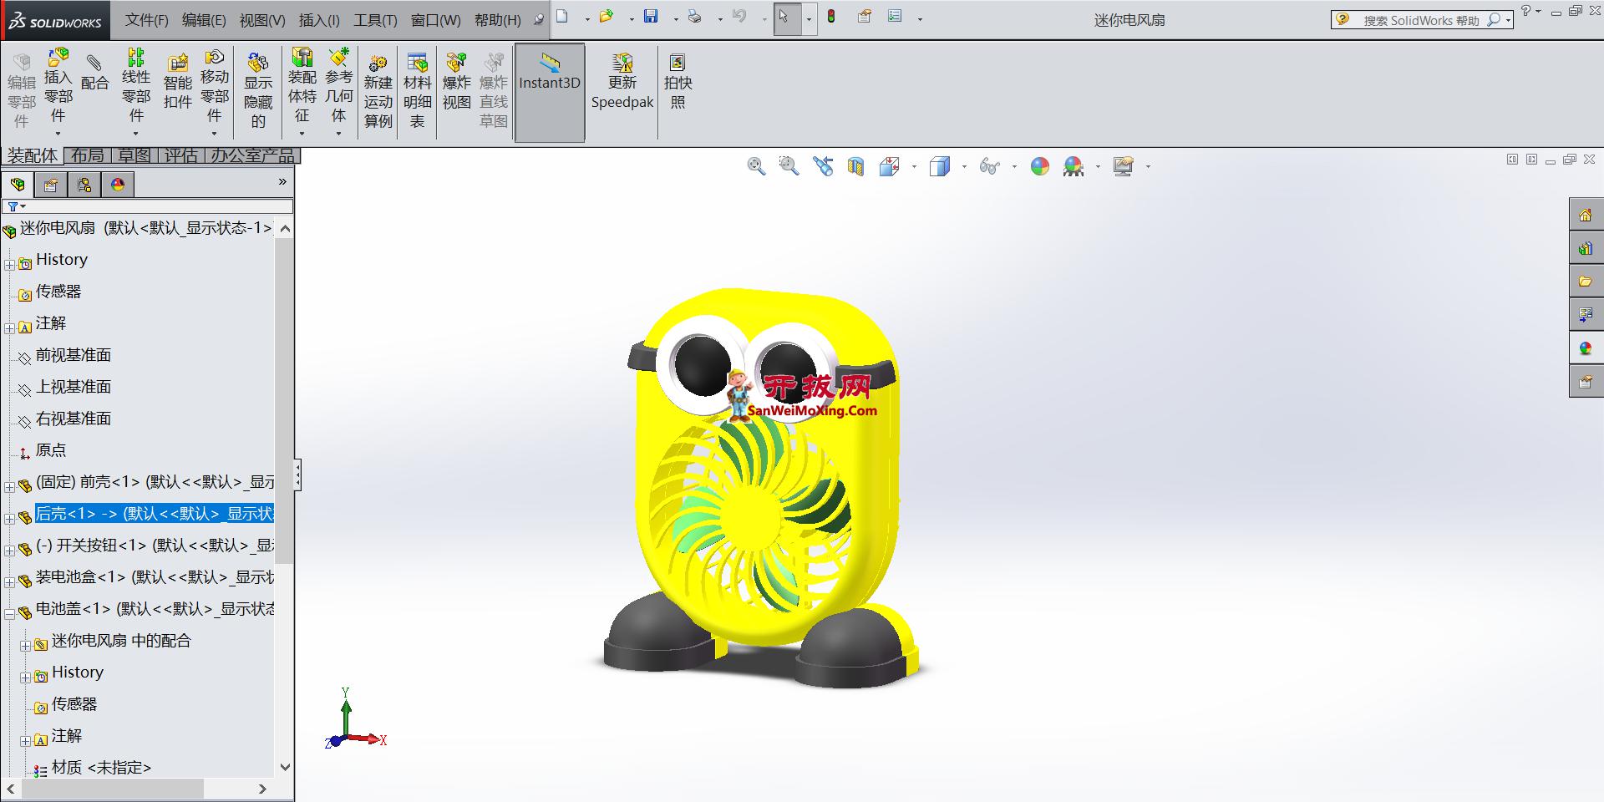This screenshot has width=1604, height=802.
Task: Click the Previous View icon
Action: pos(823,166)
